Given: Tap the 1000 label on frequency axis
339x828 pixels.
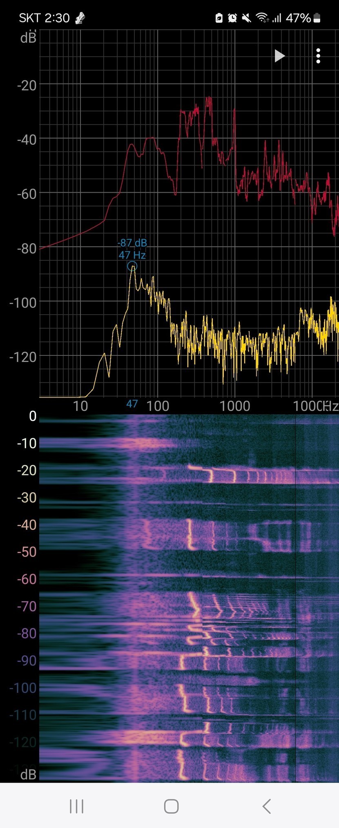Looking at the screenshot, I should pyautogui.click(x=234, y=406).
